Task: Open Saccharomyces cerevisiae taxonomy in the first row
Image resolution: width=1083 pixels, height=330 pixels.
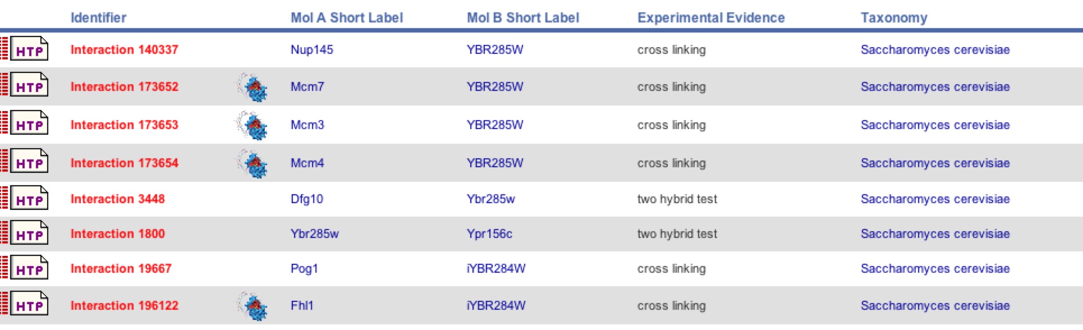Action: (935, 49)
